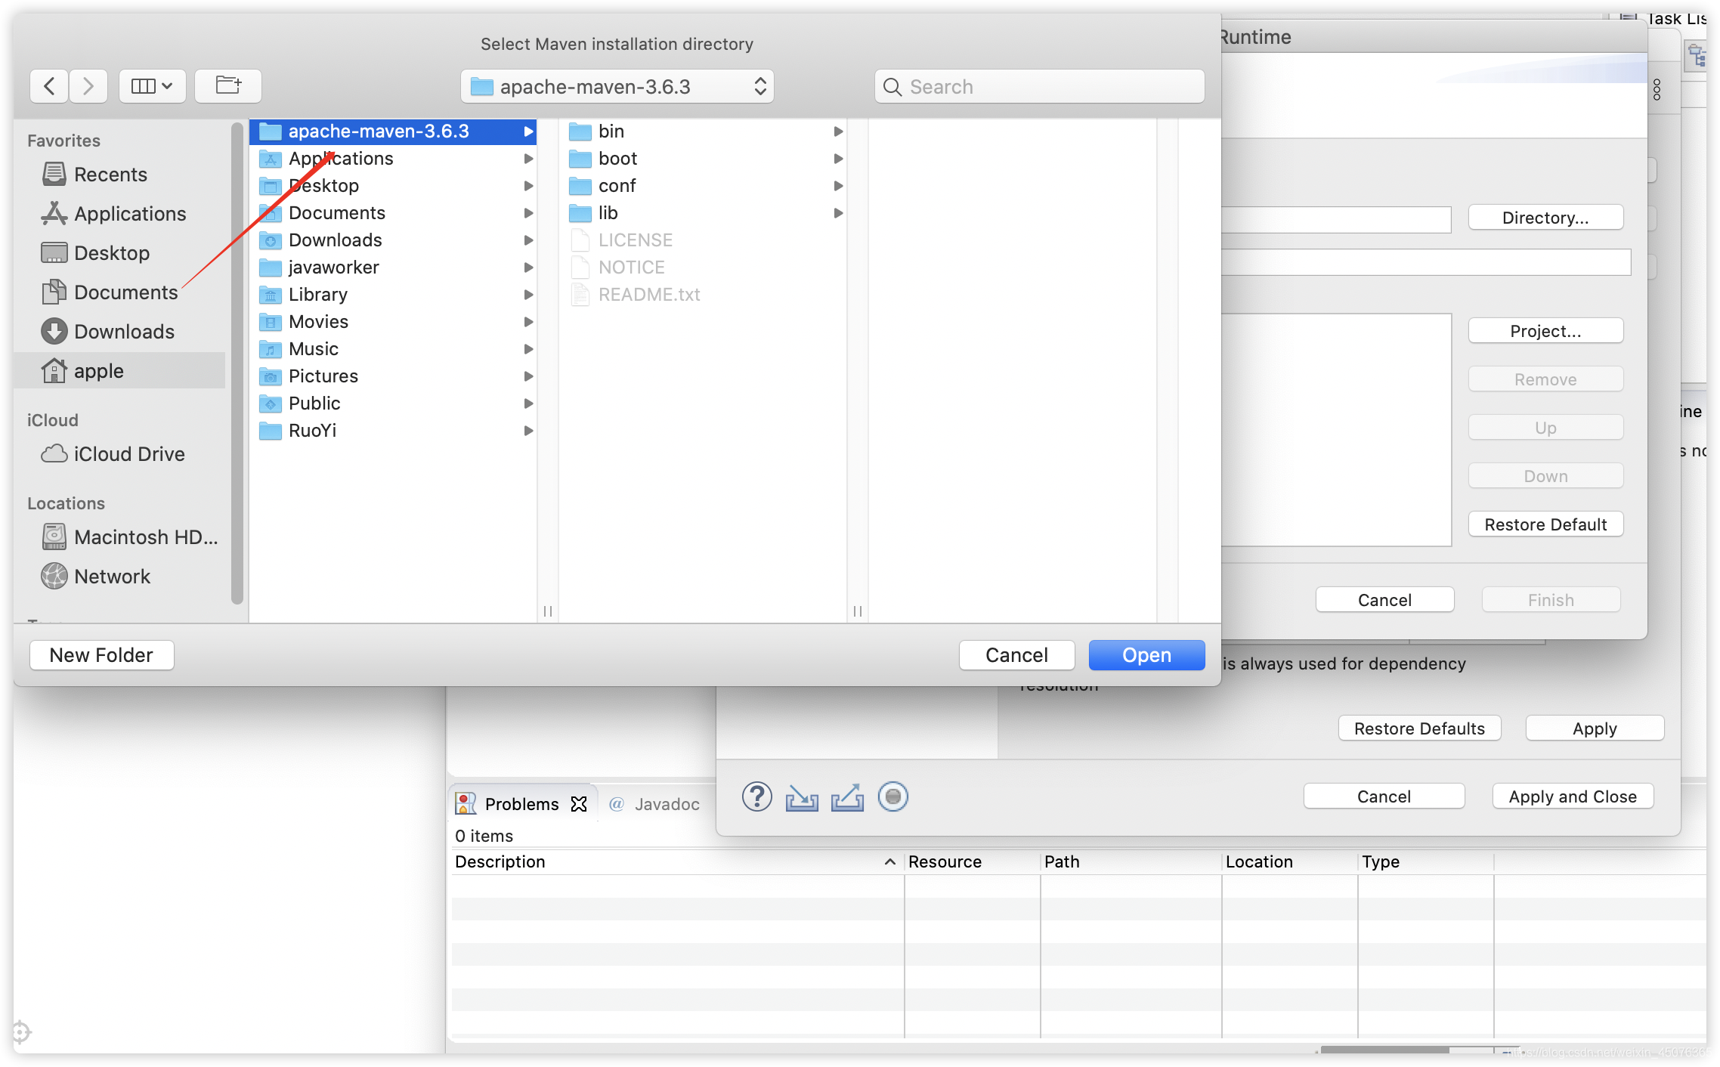This screenshot has height=1067, width=1720.
Task: Sort by Description column header
Action: 676,861
